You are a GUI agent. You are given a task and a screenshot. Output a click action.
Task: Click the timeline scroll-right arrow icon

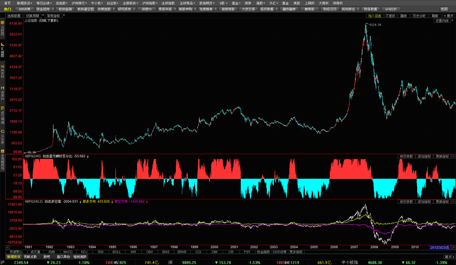coord(453,247)
